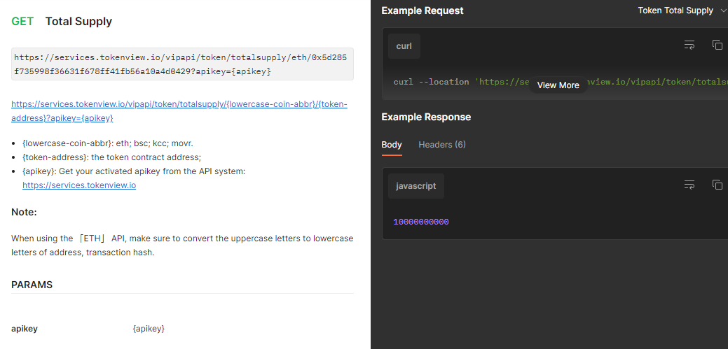This screenshot has height=349, width=728.
Task: Click the Total Supply request title
Action: (x=78, y=22)
